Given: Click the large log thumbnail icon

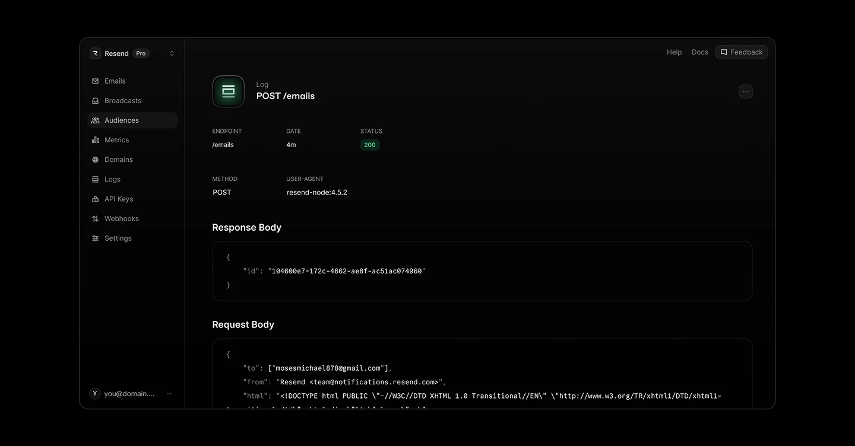Looking at the screenshot, I should (x=229, y=91).
